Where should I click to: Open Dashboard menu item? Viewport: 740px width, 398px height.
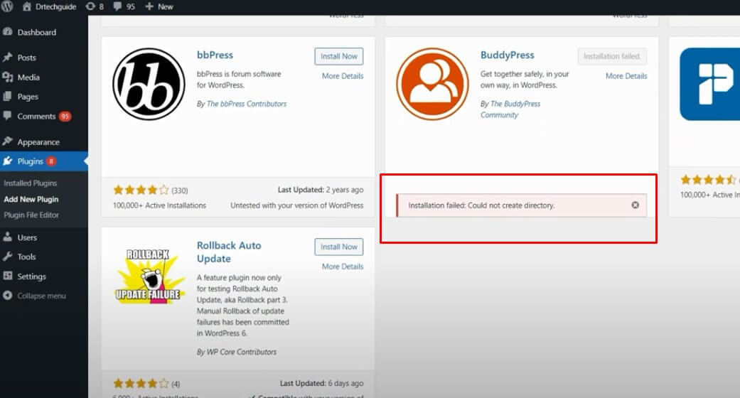pyautogui.click(x=37, y=32)
